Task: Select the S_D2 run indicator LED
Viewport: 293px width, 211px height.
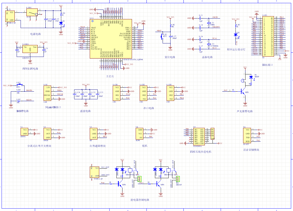Action: pos(236,35)
